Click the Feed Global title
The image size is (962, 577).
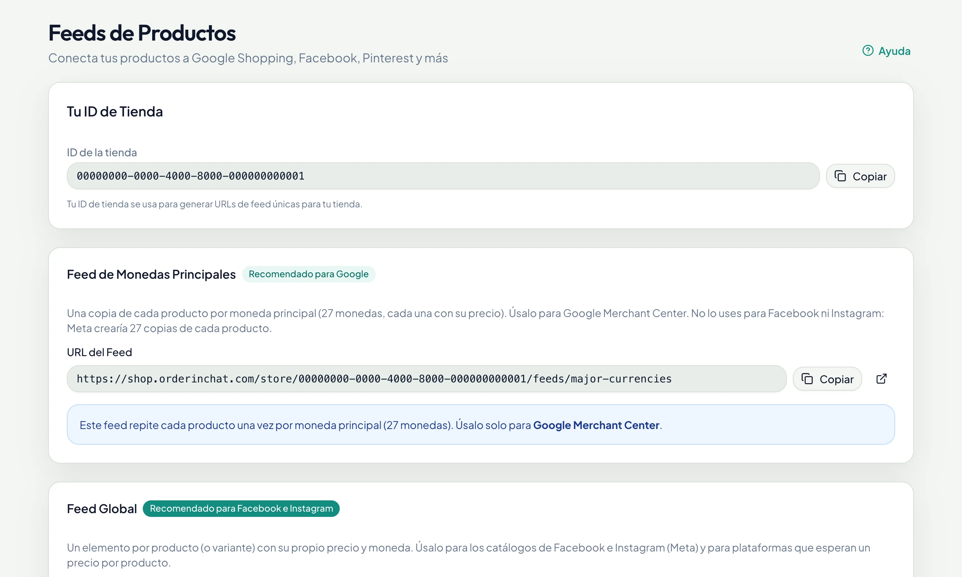(x=102, y=509)
